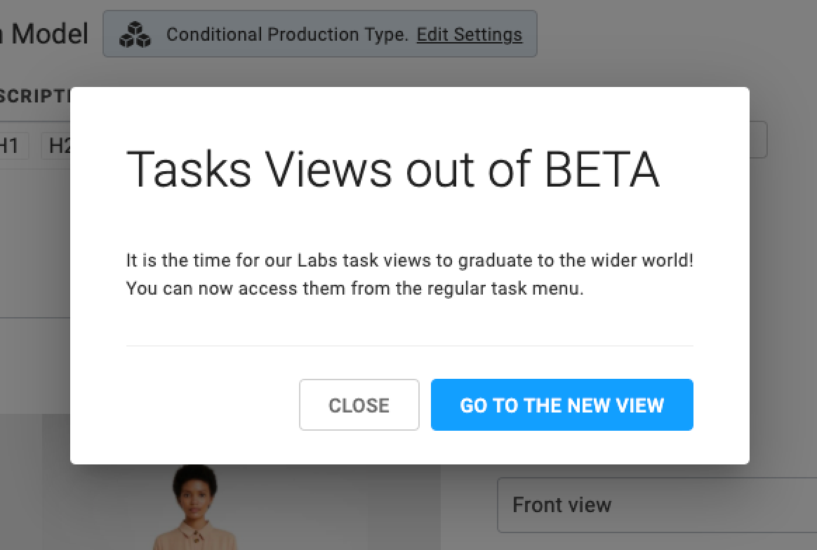Click the Tasks Views out of BETA title
The width and height of the screenshot is (817, 550).
click(393, 169)
